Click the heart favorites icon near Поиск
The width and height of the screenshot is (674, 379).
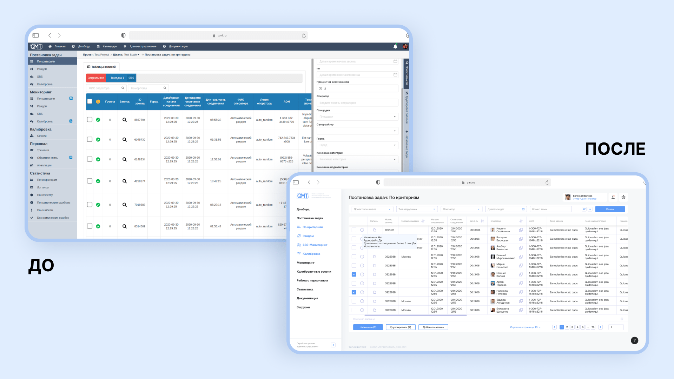point(584,209)
